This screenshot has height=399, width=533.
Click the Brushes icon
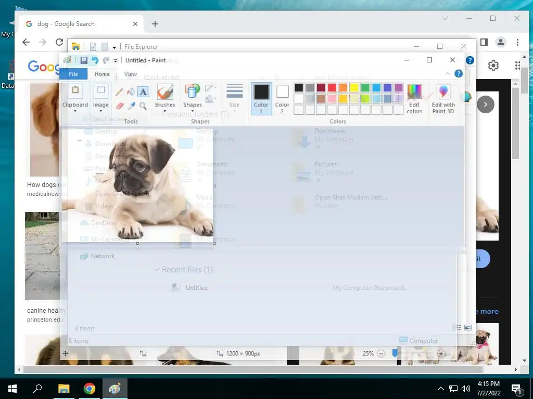pos(165,92)
